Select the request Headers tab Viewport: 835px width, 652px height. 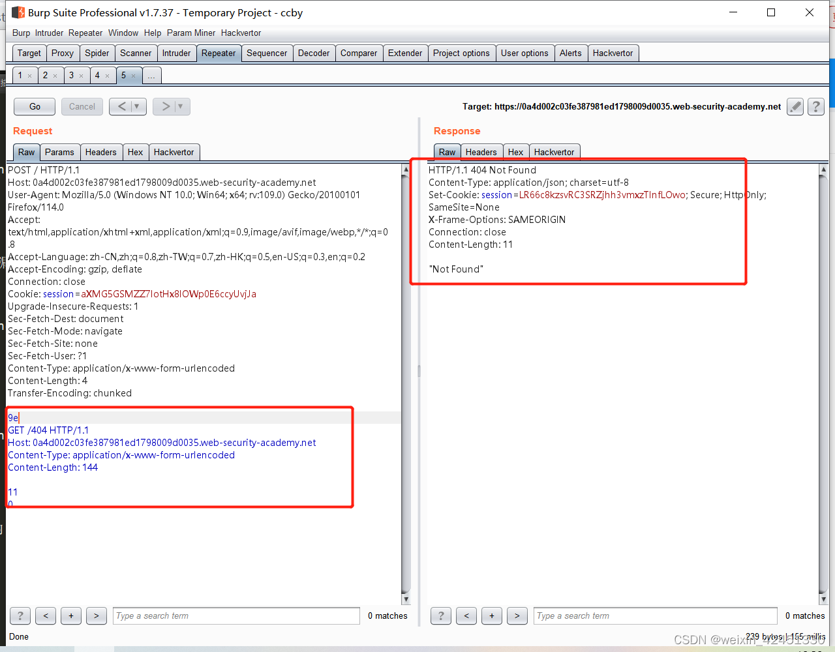[x=101, y=152]
